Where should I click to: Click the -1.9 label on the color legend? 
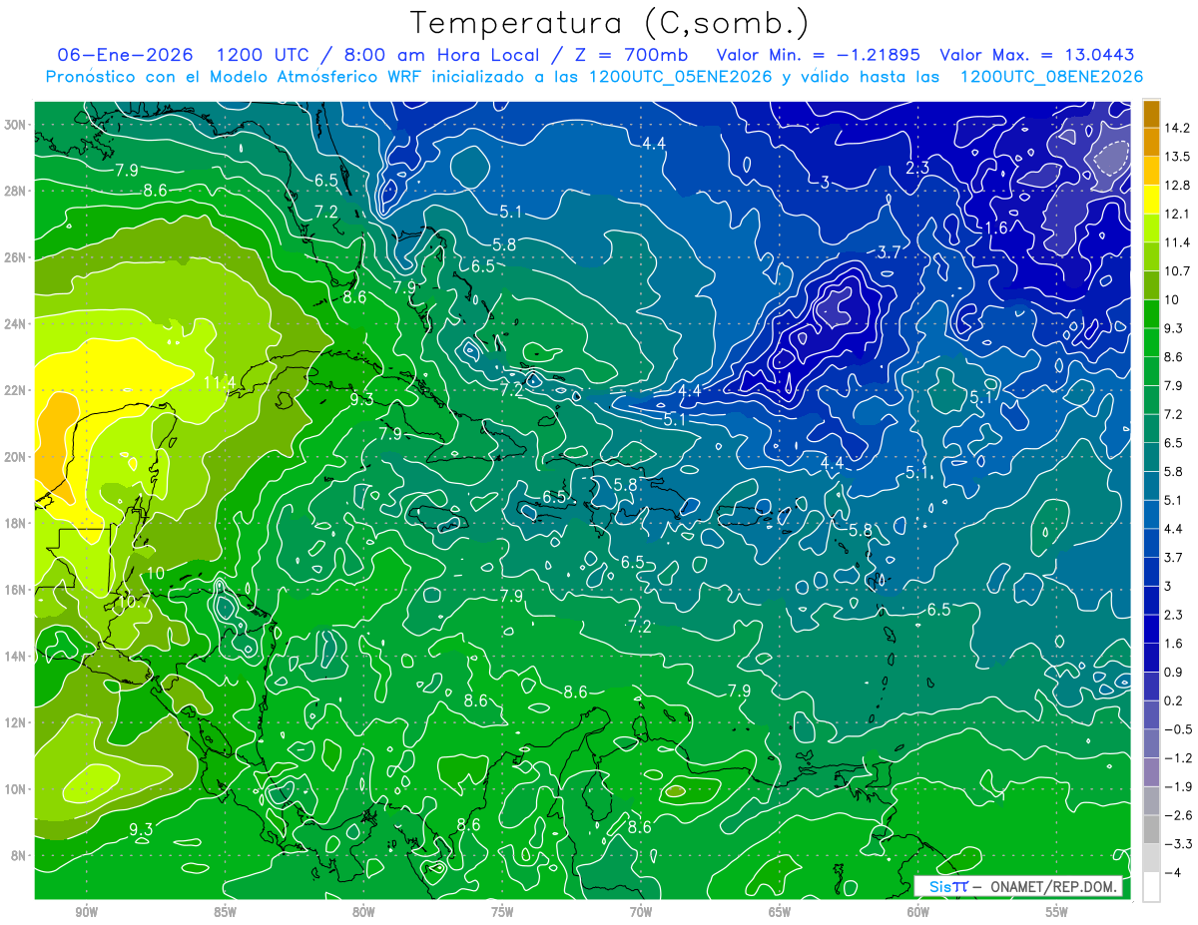coord(1177,786)
